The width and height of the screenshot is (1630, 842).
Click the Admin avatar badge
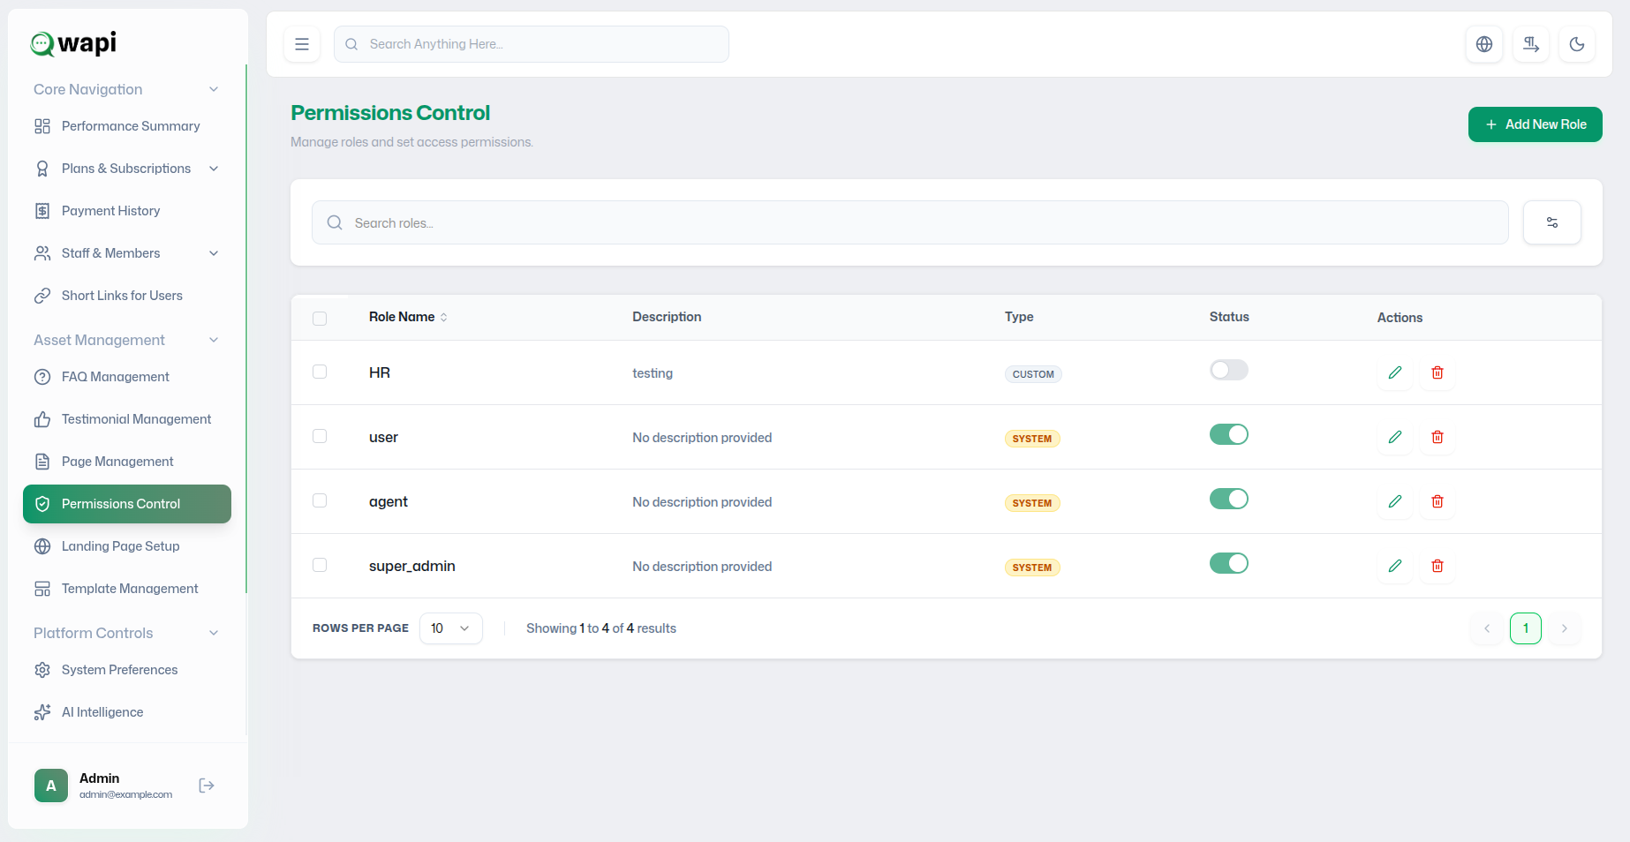click(x=51, y=786)
